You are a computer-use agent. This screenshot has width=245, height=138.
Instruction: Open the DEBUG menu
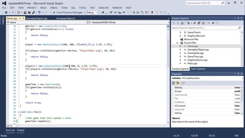pyautogui.click(x=54, y=8)
